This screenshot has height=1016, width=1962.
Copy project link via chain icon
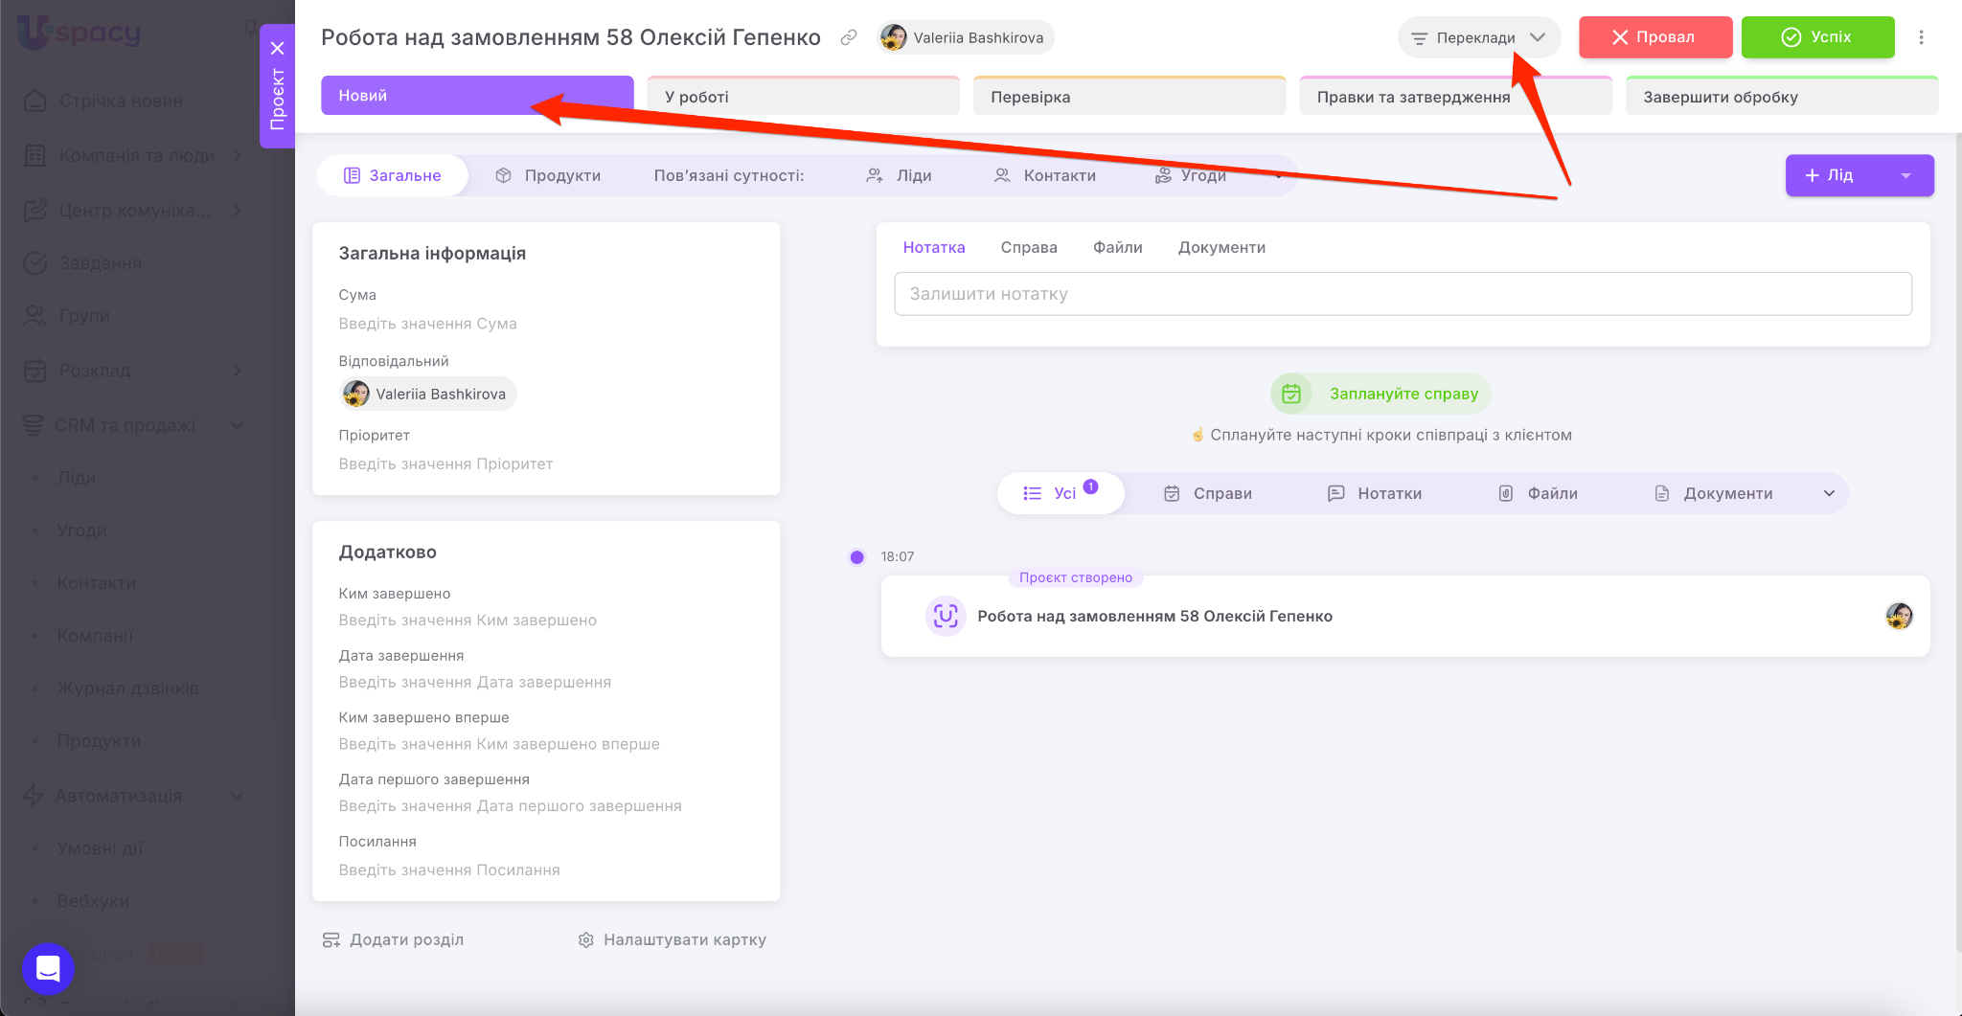[x=848, y=37]
